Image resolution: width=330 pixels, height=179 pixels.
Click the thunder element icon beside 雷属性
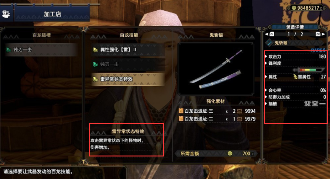coord(295,77)
